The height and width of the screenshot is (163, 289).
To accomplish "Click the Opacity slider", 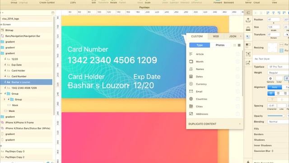I will coord(276,116).
